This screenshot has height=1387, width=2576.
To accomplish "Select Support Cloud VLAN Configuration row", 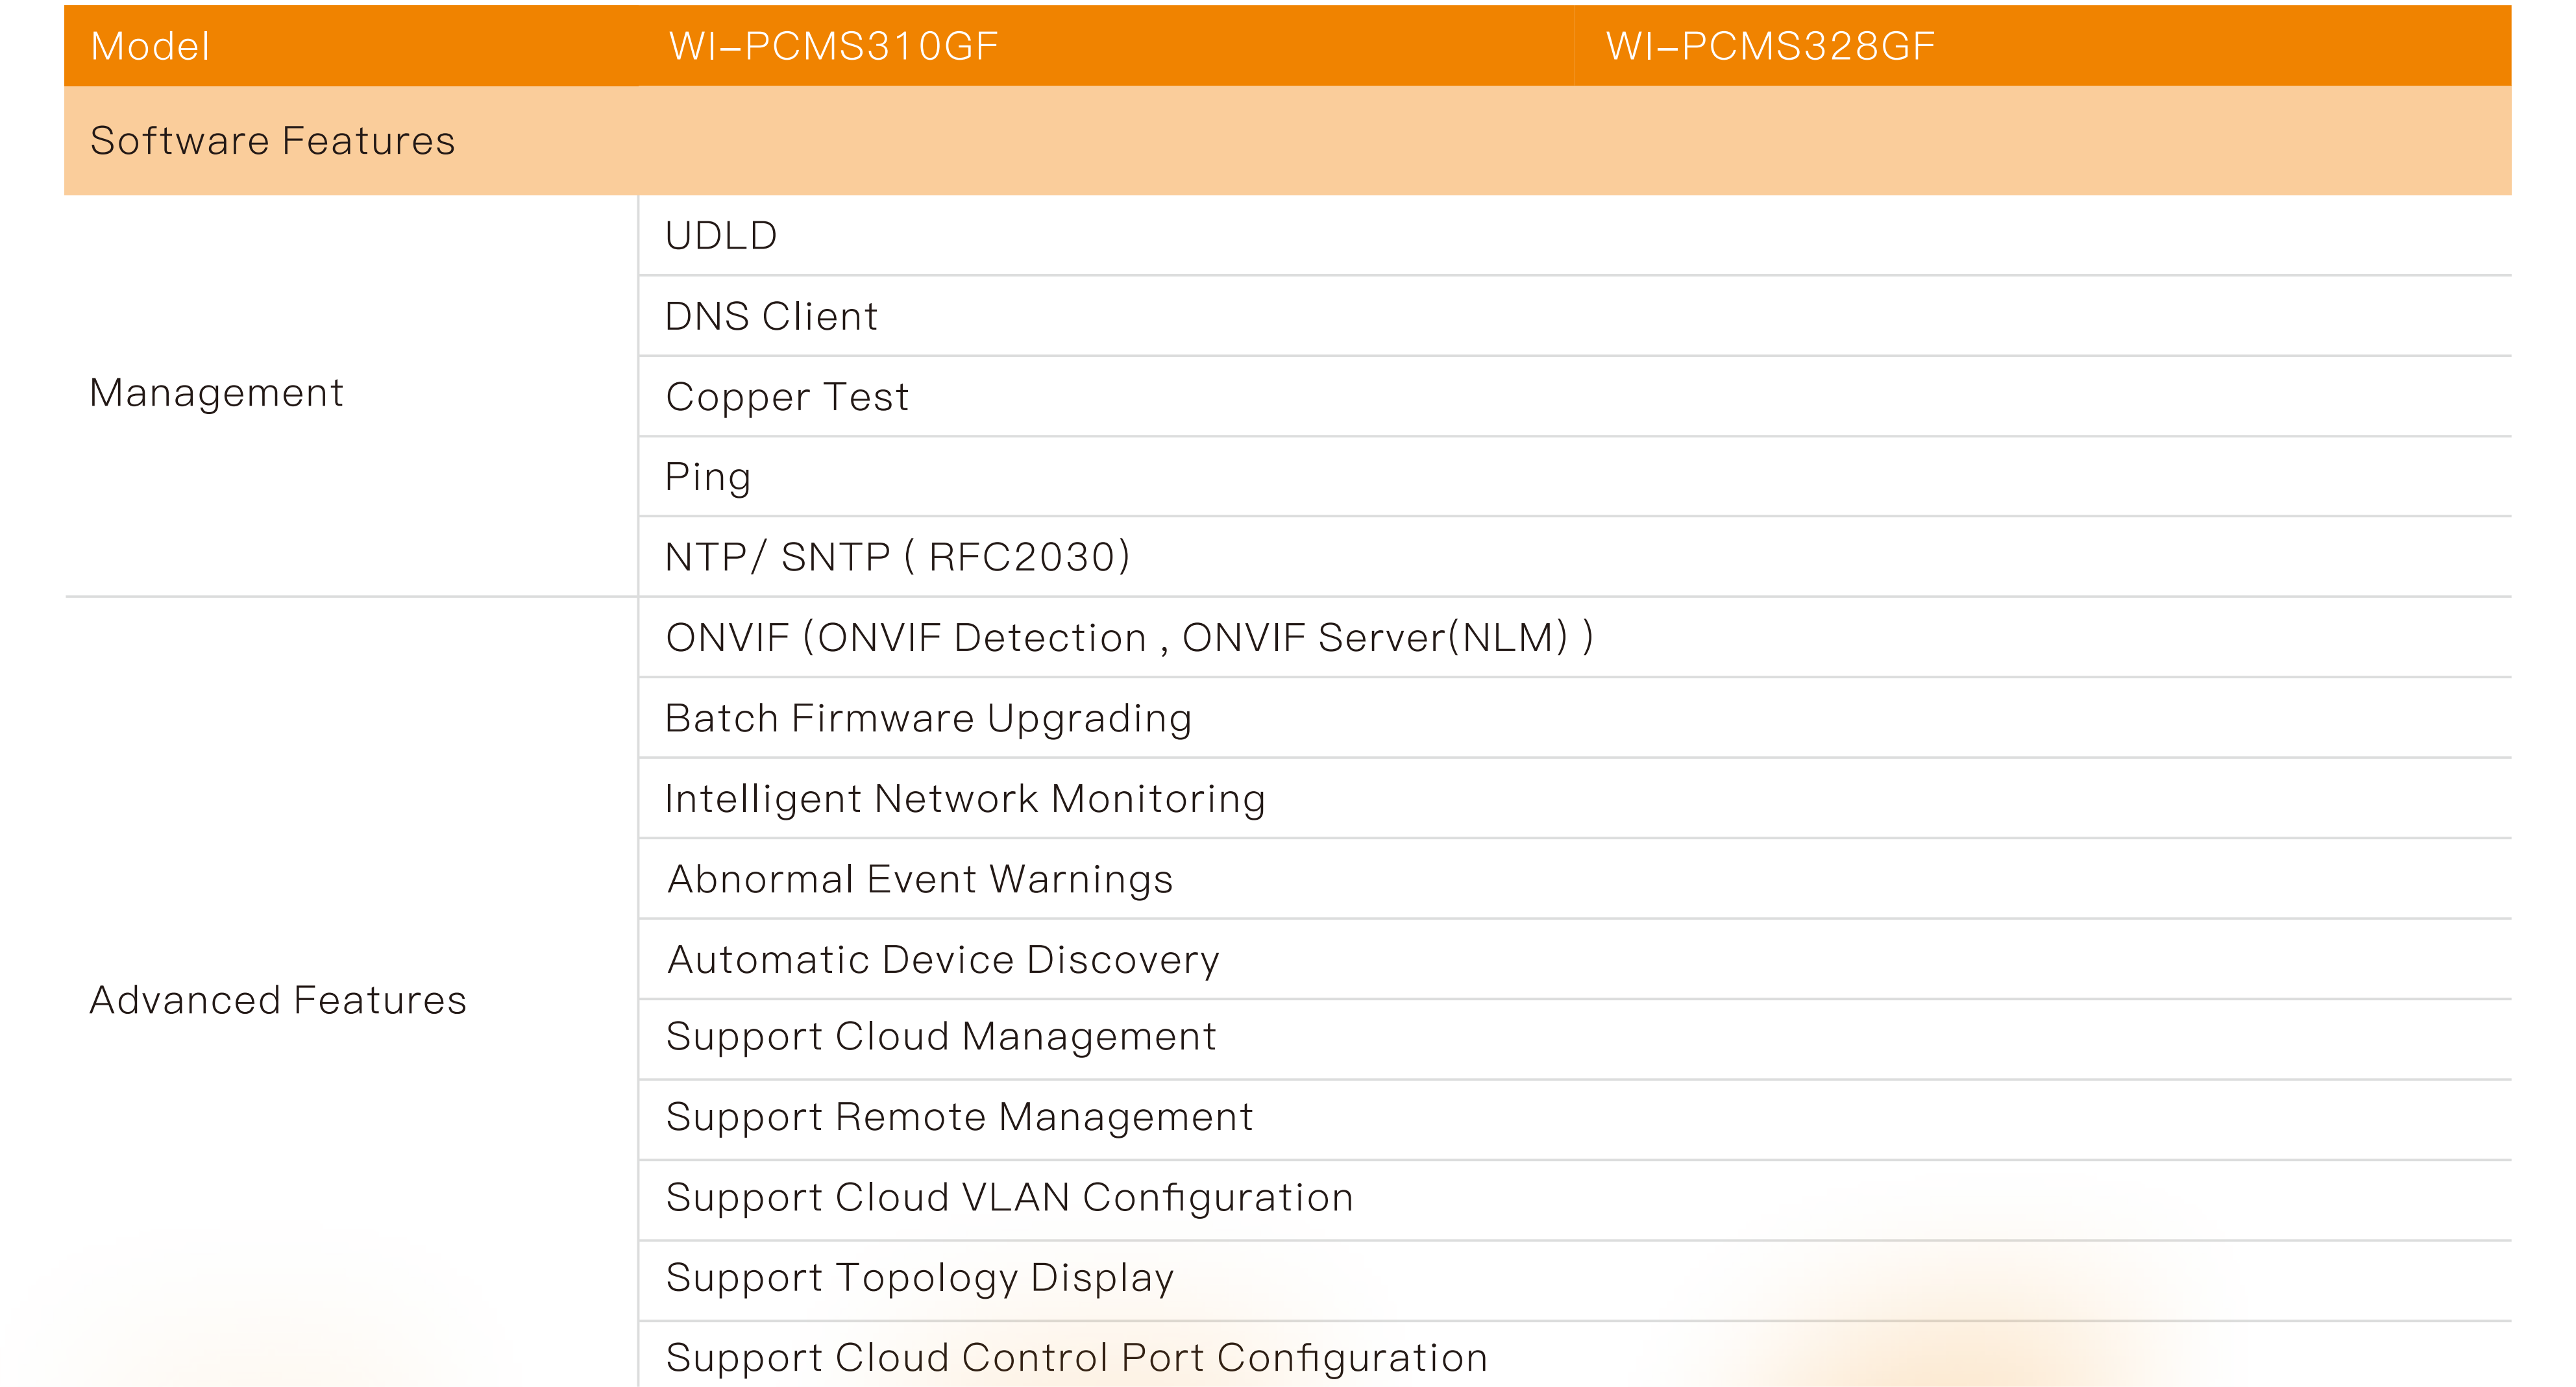I will click(x=1009, y=1197).
